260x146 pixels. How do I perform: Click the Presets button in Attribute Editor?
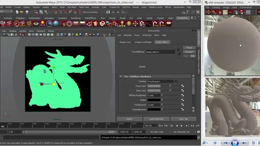[x=189, y=52]
